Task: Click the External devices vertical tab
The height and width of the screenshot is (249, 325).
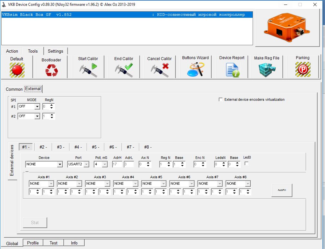Action: point(12,161)
